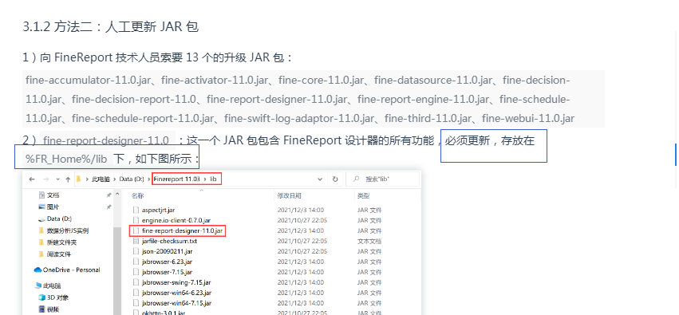The height and width of the screenshot is (315, 679).
Task: Select file name jxbrowser-win64-7.15.jar
Action: coord(176,303)
